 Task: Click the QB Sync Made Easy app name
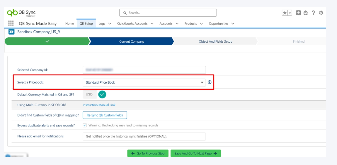click(38, 24)
